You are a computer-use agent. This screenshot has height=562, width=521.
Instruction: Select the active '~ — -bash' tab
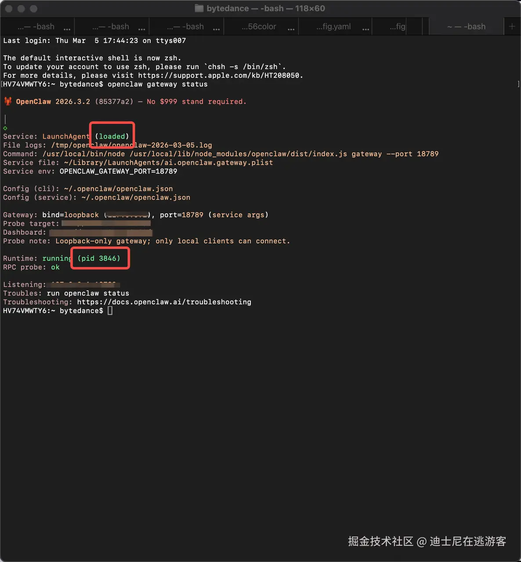pyautogui.click(x=466, y=26)
